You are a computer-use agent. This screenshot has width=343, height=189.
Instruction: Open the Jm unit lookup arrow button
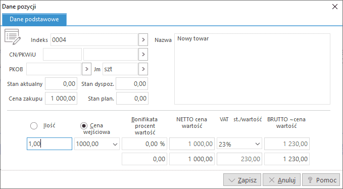(143, 69)
